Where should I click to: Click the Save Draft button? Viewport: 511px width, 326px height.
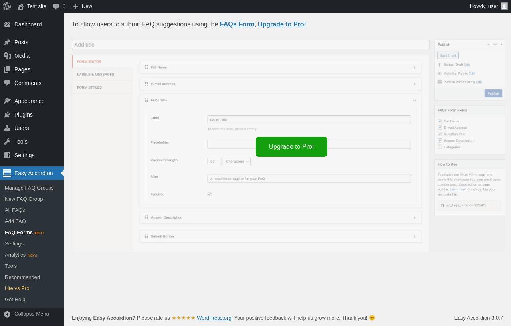448,56
